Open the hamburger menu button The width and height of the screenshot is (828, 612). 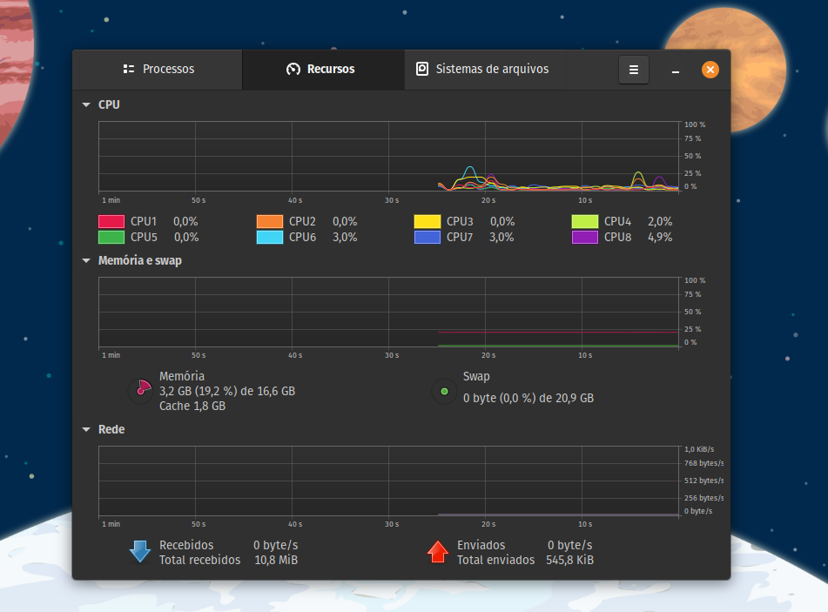(633, 70)
